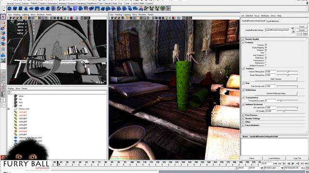
Task: Click the Copy Tab button
Action: pyautogui.click(x=297, y=158)
